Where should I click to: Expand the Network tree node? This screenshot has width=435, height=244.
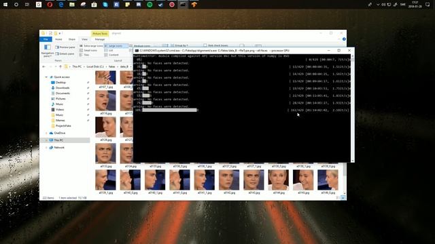tap(46, 148)
